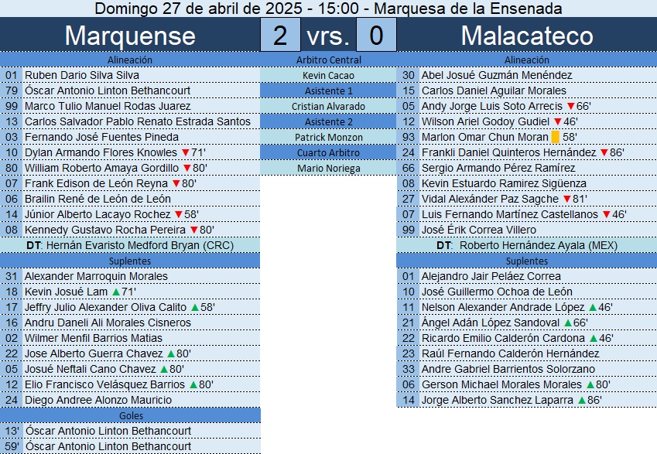Select Malacateco's score box showing 0

coord(376,36)
